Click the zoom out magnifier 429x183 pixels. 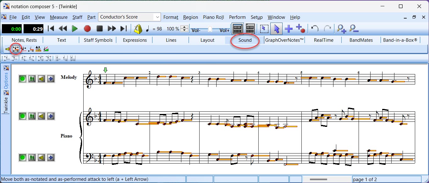coord(354,29)
